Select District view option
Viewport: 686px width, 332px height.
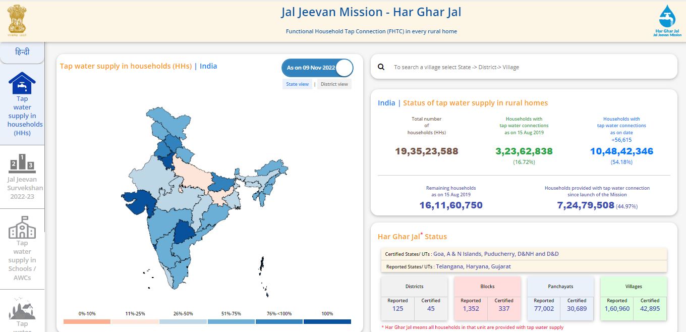334,84
